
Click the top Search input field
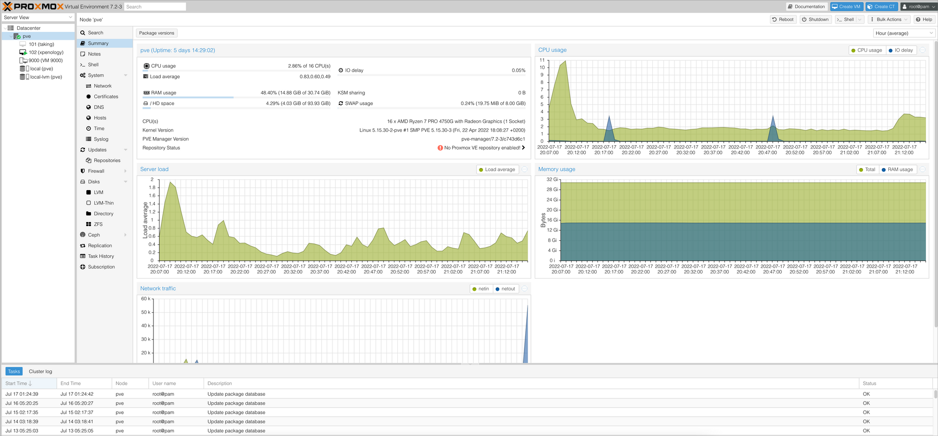point(155,7)
